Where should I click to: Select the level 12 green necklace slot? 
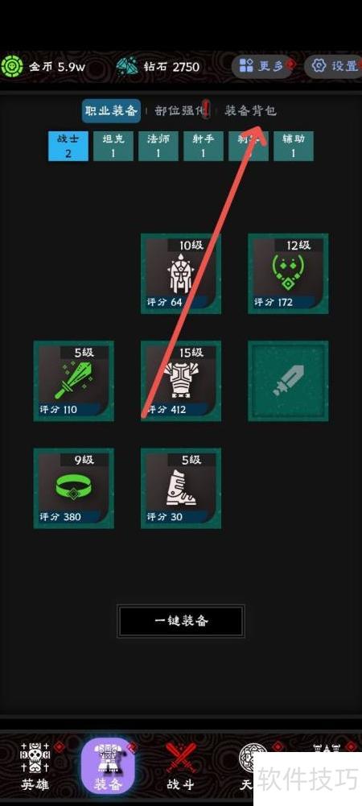tap(288, 274)
